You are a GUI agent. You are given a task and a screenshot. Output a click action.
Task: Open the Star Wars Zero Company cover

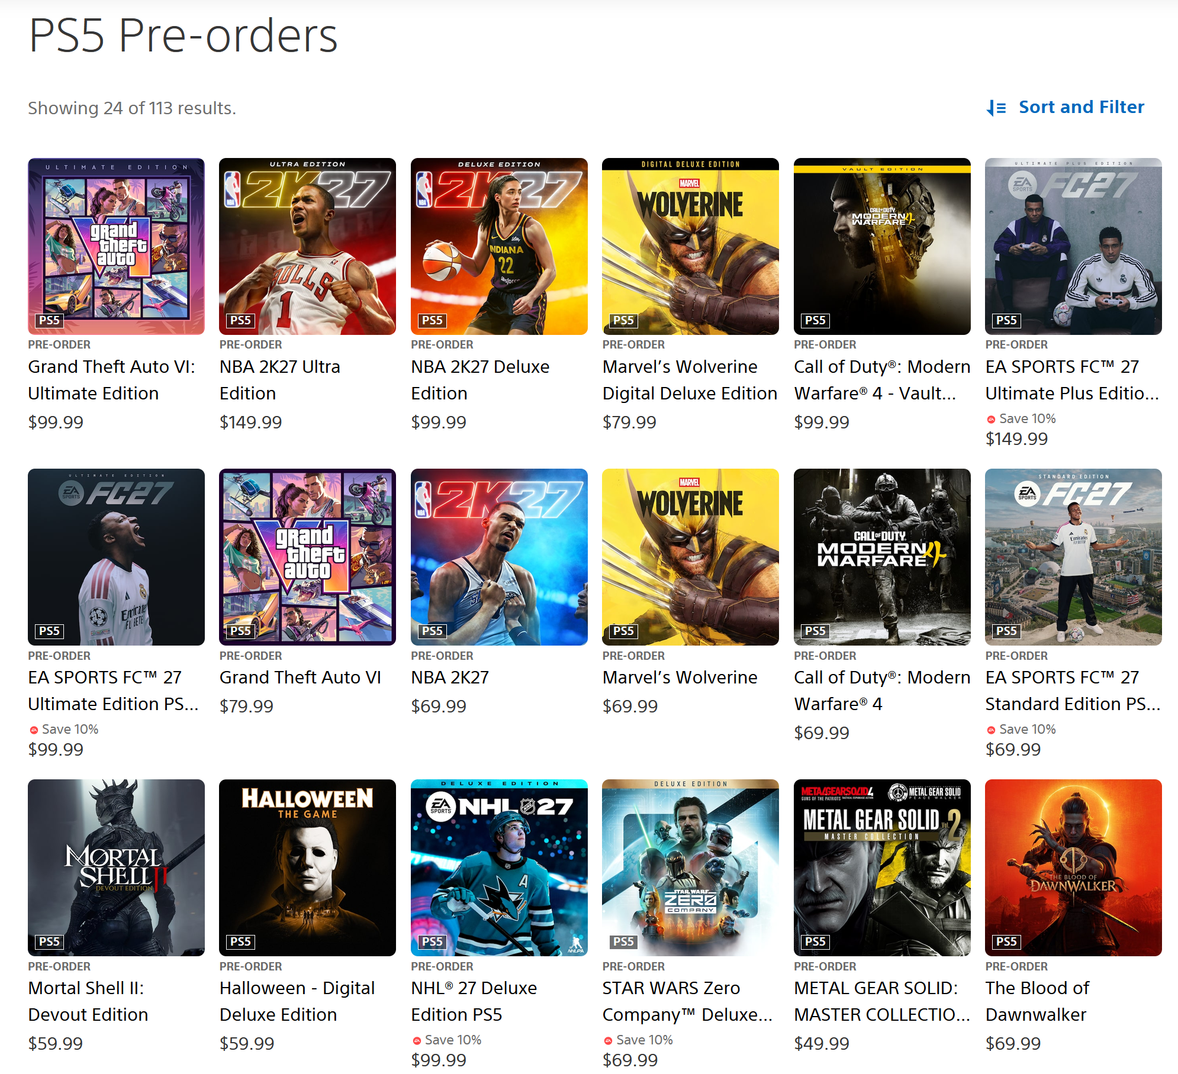[690, 867]
